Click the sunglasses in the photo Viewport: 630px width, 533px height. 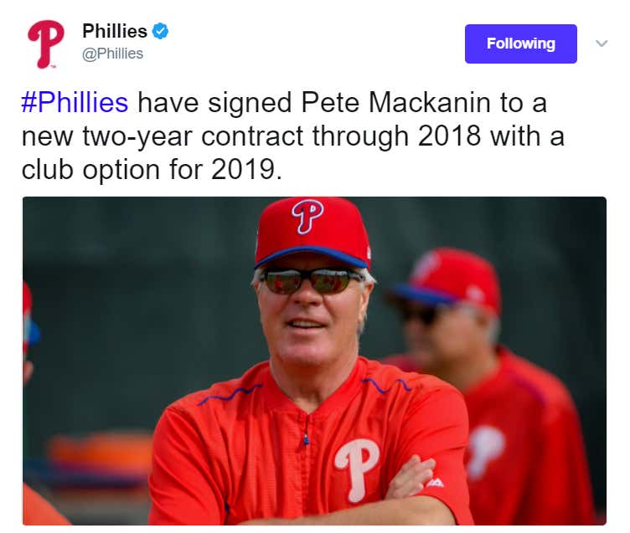(310, 280)
